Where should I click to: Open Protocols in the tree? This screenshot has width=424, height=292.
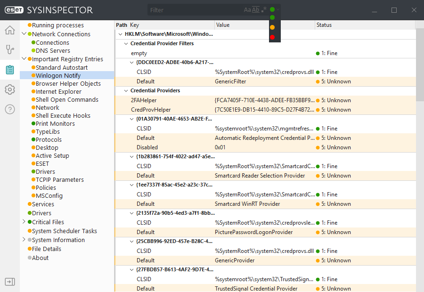[x=49, y=139]
